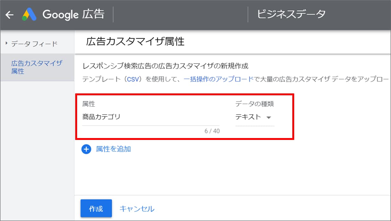Expand the データ フィード triangle arrow
391x221 pixels.
point(6,43)
